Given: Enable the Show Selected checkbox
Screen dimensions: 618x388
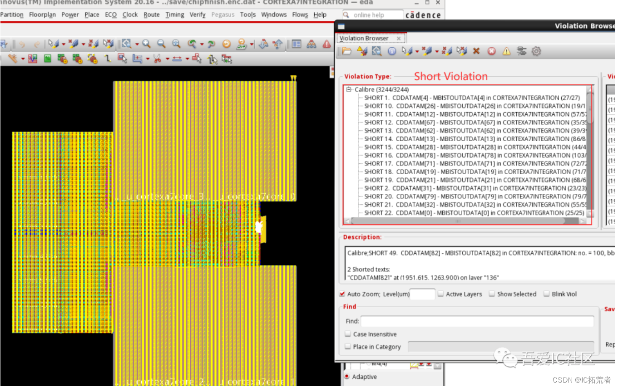Looking at the screenshot, I should click(x=492, y=294).
